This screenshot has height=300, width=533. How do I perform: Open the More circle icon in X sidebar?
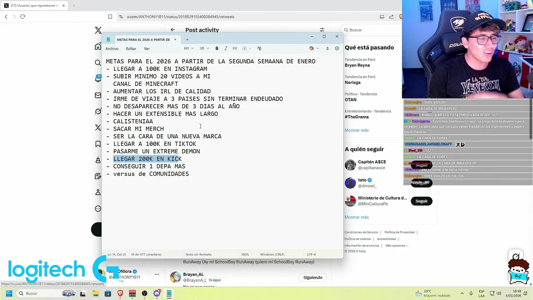tap(98, 209)
